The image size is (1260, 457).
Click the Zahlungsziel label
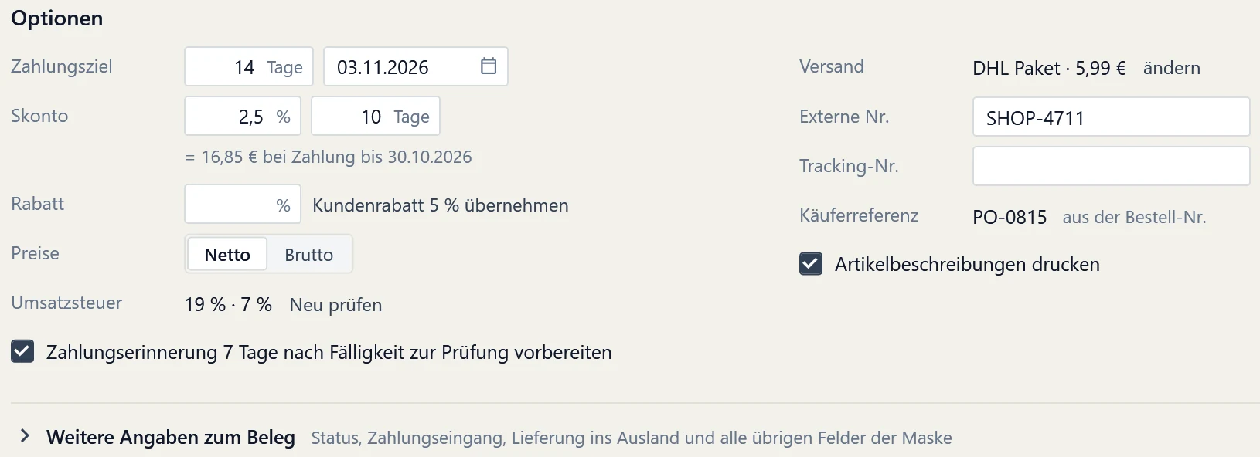(62, 66)
